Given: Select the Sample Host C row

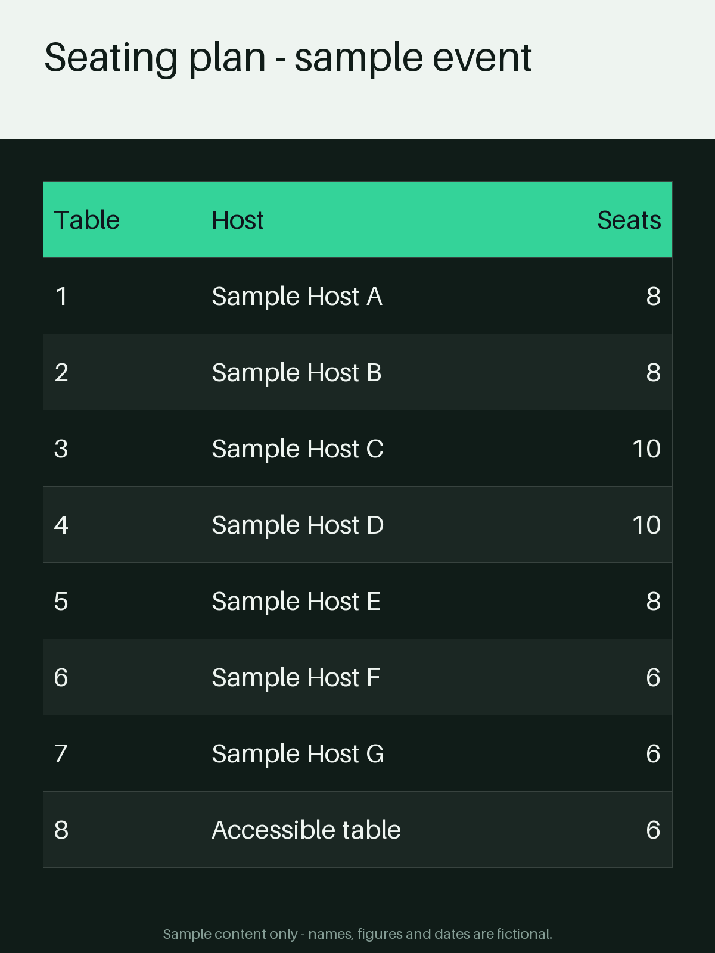Looking at the screenshot, I should [x=357, y=449].
